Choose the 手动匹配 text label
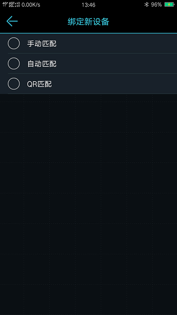The width and height of the screenshot is (177, 315). pyautogui.click(x=42, y=44)
